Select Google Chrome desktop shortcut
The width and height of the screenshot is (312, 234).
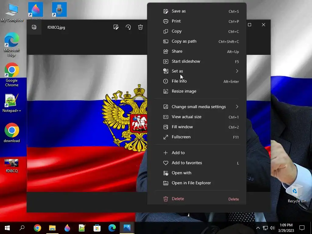(12, 75)
